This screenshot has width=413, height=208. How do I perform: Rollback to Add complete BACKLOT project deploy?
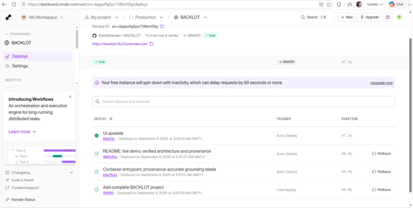coord(381,190)
